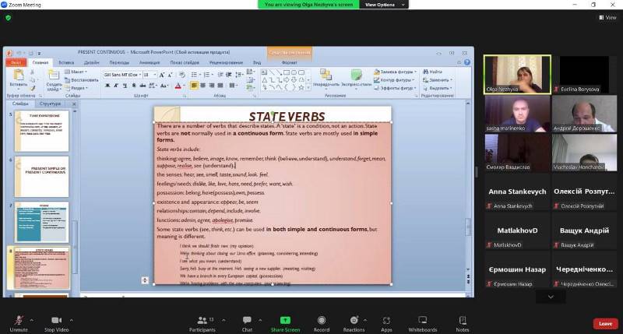Screen dimensions: 623x334
Task: Select slide 5 thumbnail Time Expressions
Action: (42, 131)
